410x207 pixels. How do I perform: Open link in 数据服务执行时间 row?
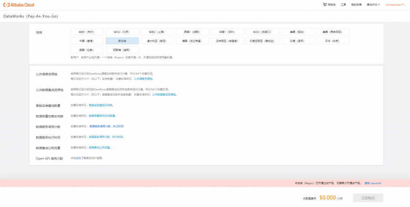pos(106,137)
